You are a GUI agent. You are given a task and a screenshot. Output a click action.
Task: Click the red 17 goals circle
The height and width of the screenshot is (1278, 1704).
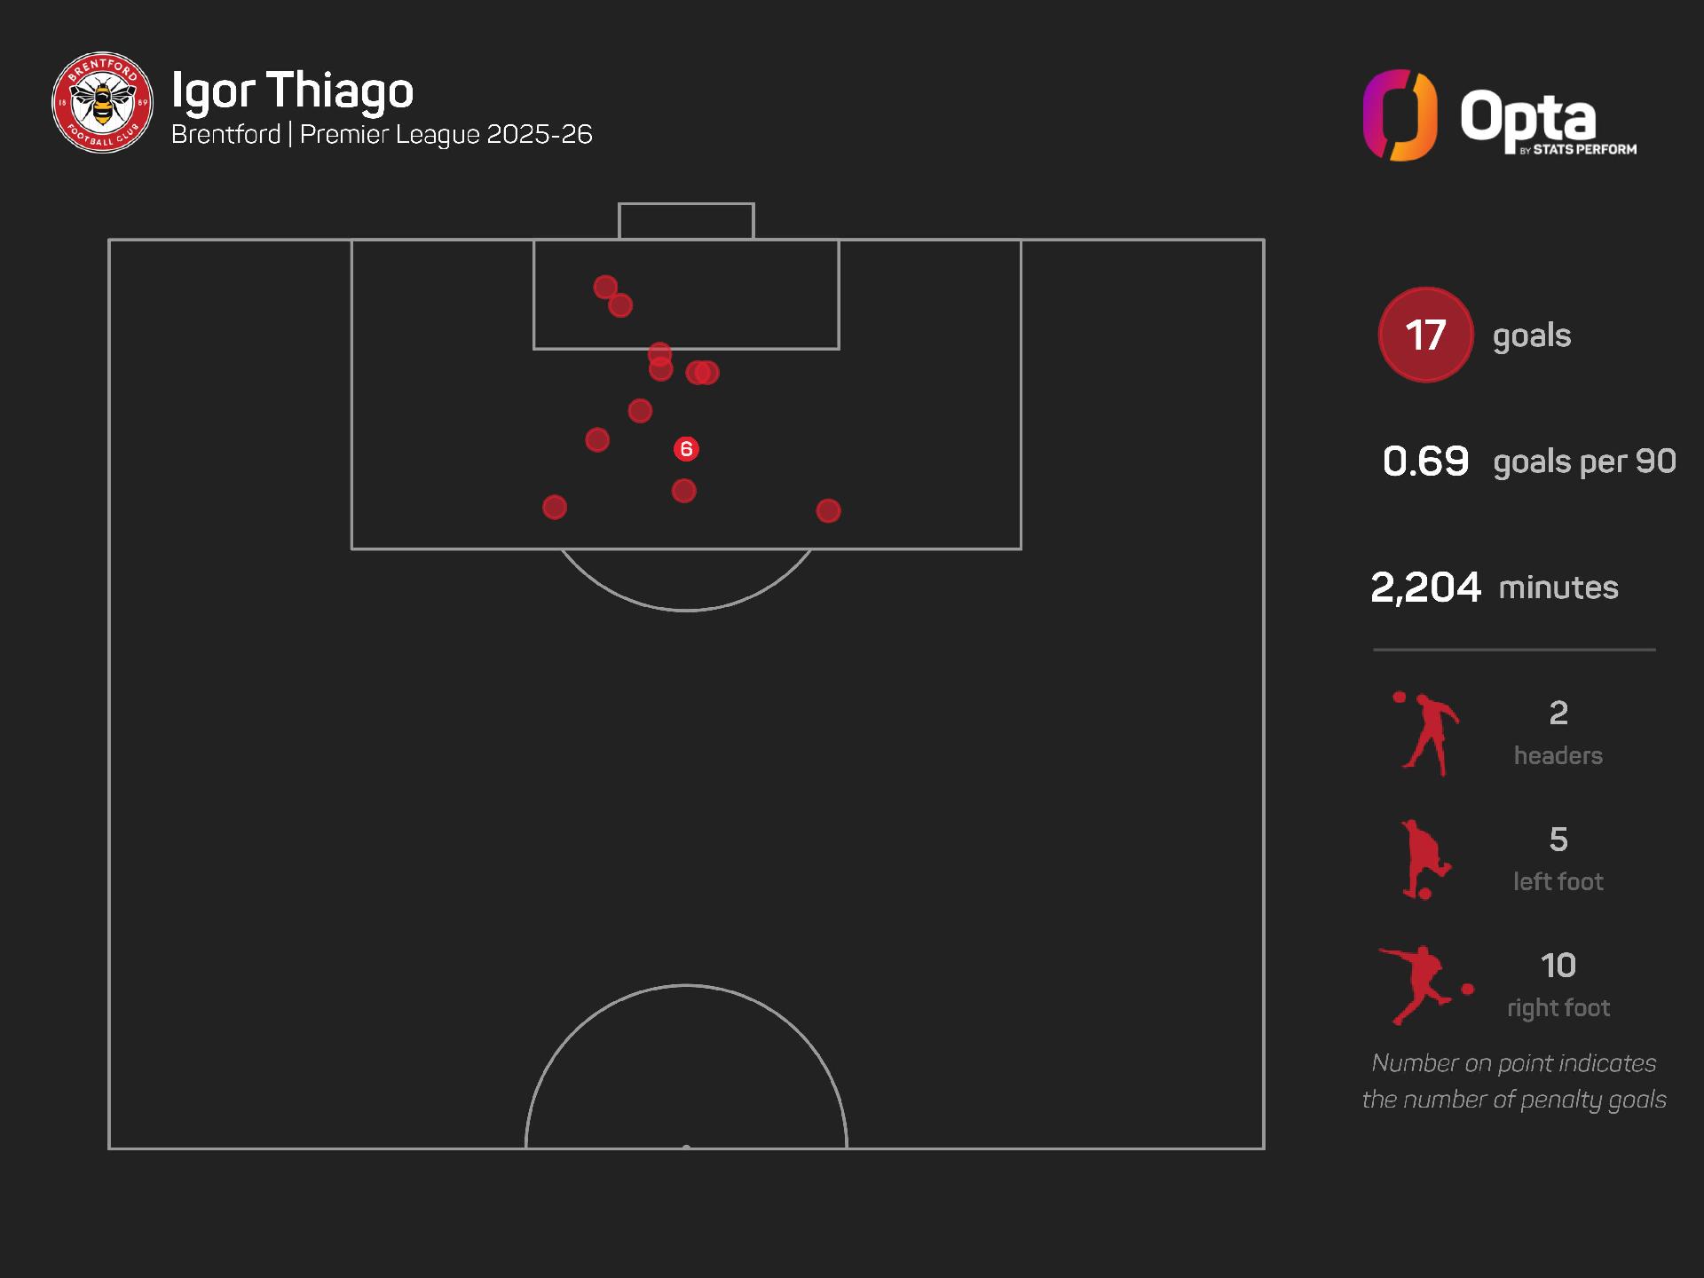tap(1425, 335)
